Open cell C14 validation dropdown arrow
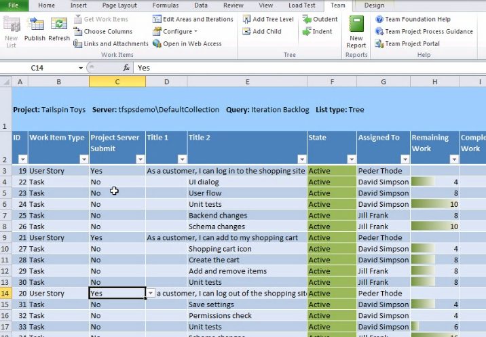 pyautogui.click(x=150, y=293)
